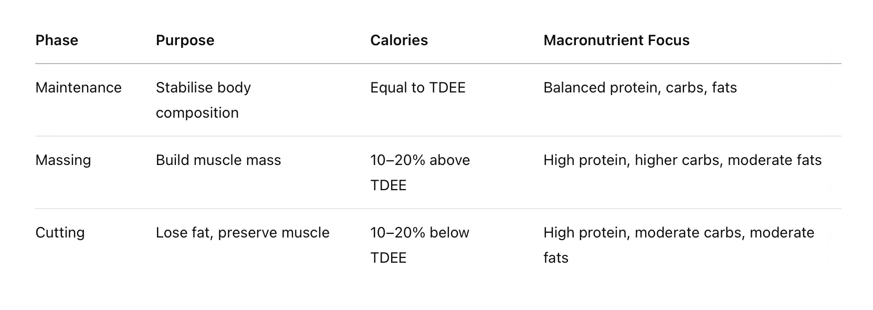Click the Lose fat, preserve muscle cell

(x=243, y=233)
